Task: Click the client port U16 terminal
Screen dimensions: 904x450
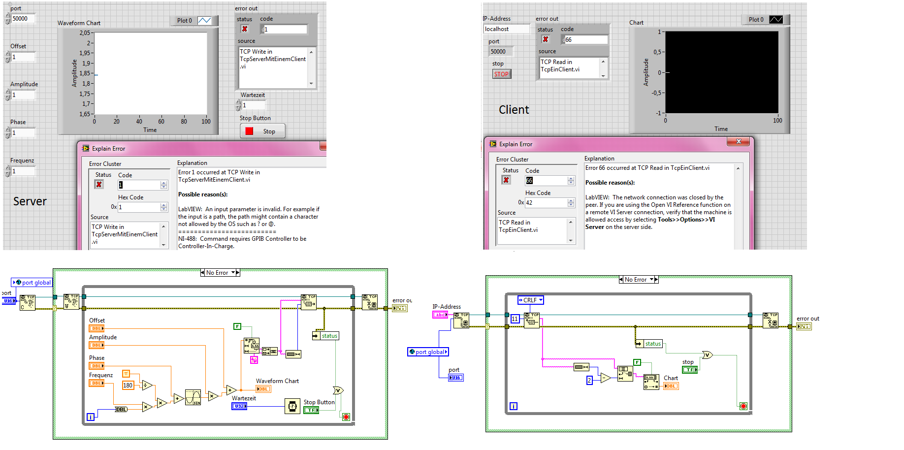Action: (x=456, y=378)
